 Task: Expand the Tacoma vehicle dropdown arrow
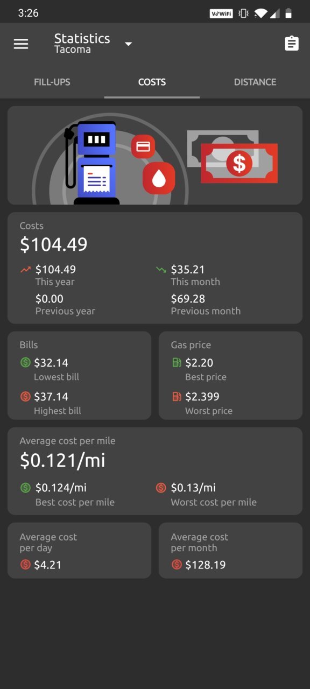tap(128, 44)
